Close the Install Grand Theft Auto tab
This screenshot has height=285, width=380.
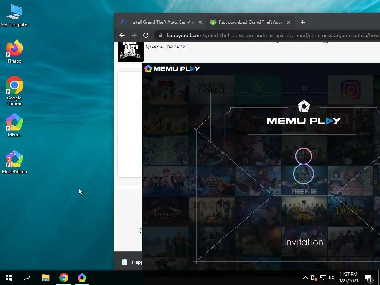tap(200, 22)
